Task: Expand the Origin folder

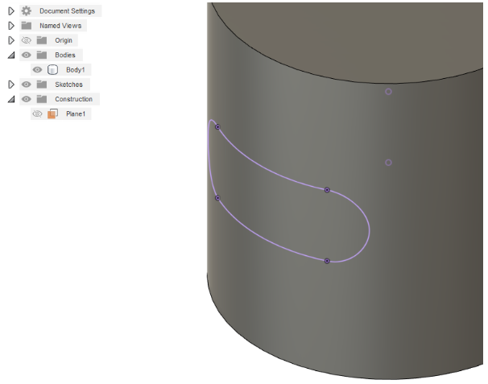Action: 11,40
